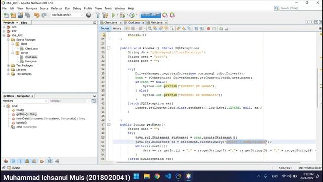The width and height of the screenshot is (323, 182).
Task: Click the Find Selection magnifier icon in editor toolbar
Action: tap(150, 29)
